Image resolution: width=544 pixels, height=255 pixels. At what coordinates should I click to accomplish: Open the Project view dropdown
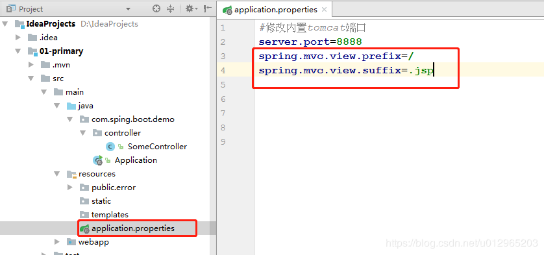point(128,9)
